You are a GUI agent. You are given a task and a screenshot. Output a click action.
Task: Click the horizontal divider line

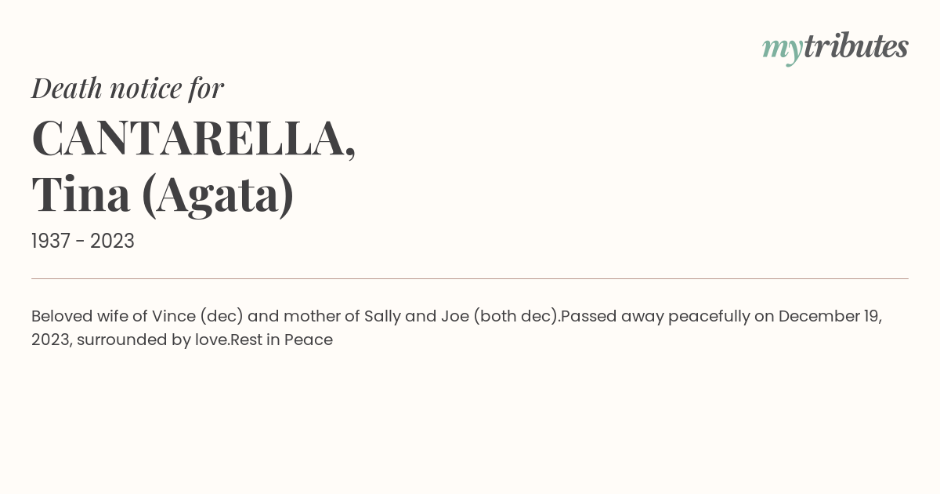pos(470,278)
